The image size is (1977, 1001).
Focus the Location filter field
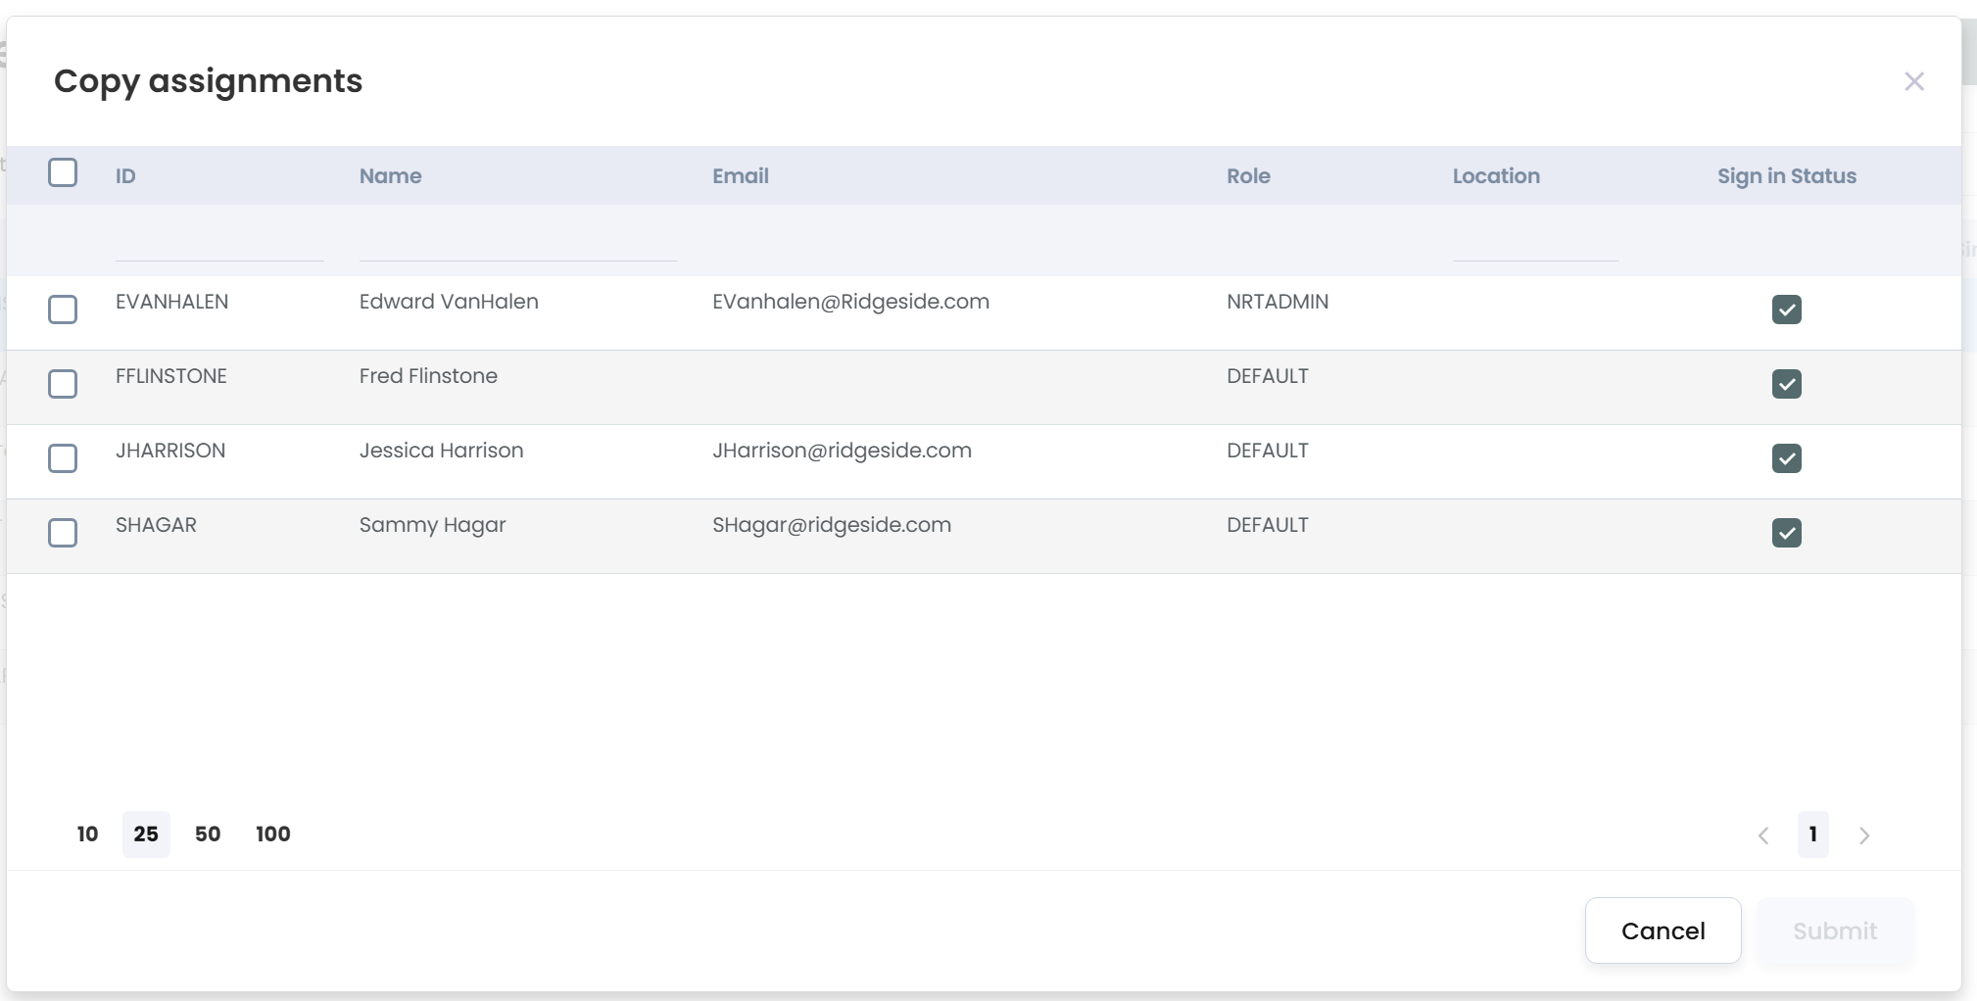click(x=1536, y=242)
